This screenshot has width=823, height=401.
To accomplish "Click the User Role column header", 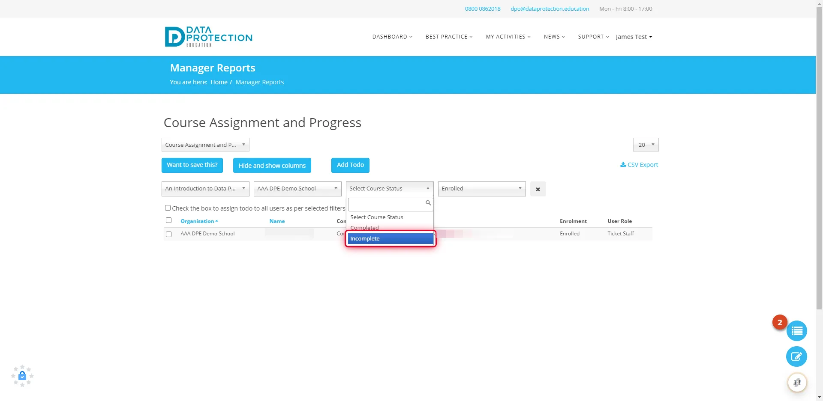I will click(619, 221).
